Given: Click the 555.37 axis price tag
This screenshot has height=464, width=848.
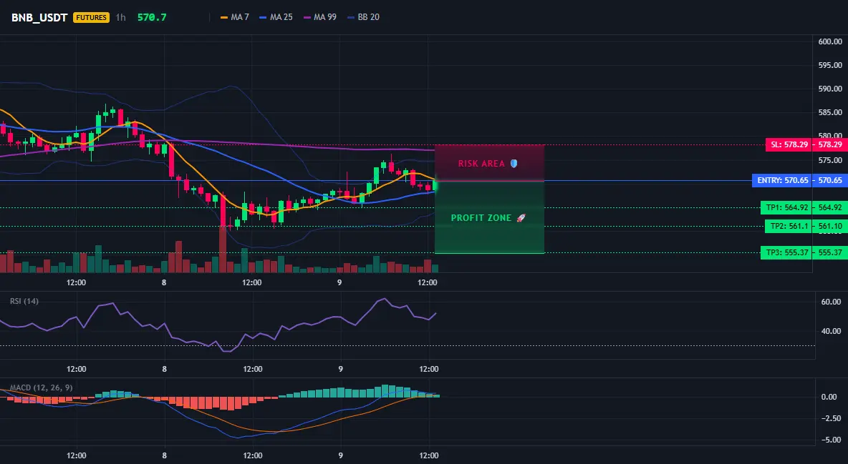Looking at the screenshot, I should click(830, 252).
